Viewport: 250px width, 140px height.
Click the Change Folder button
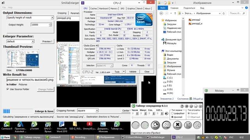point(45,89)
